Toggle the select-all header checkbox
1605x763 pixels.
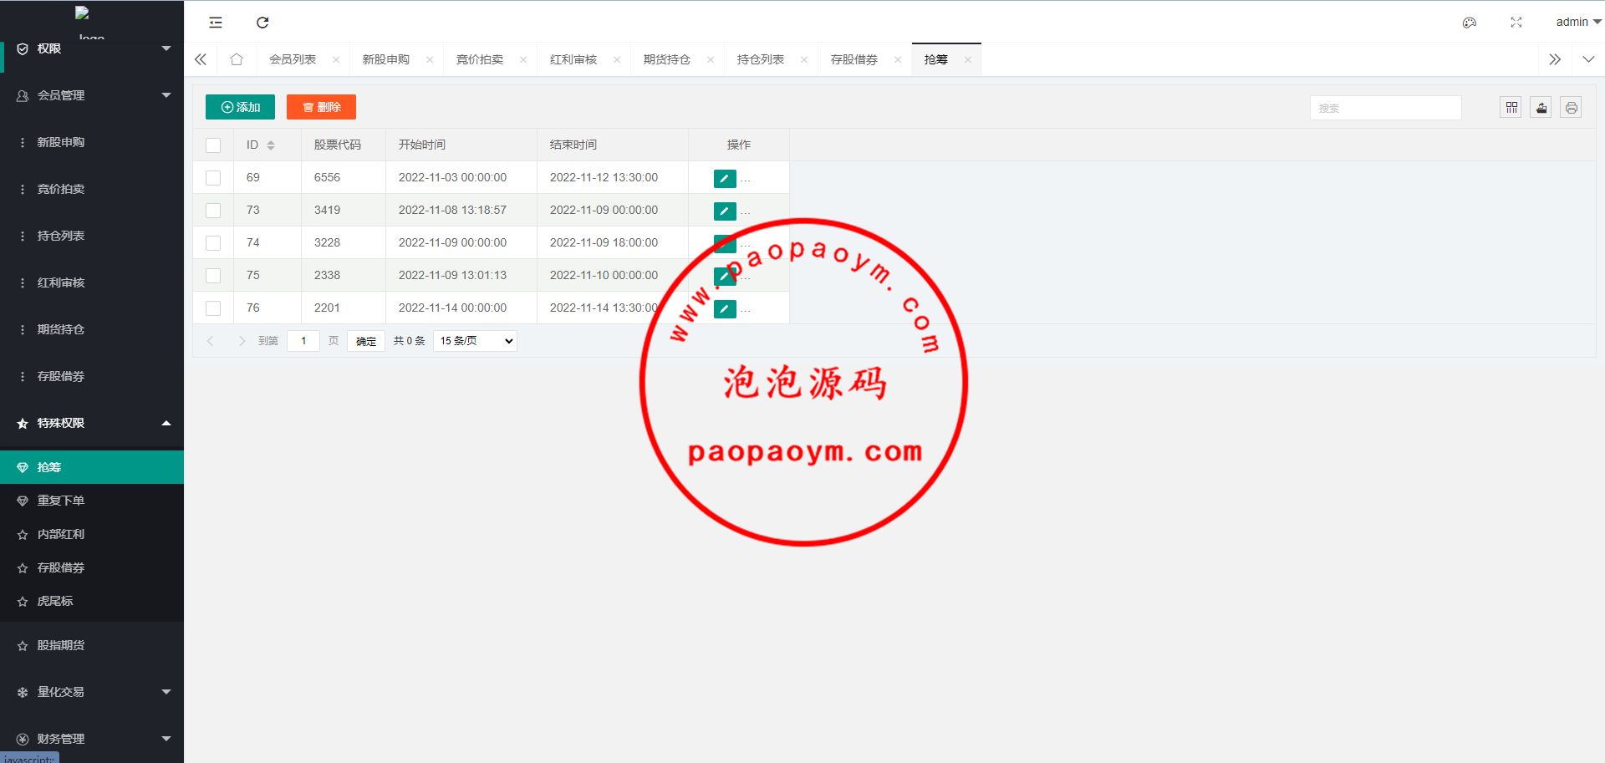(x=213, y=145)
